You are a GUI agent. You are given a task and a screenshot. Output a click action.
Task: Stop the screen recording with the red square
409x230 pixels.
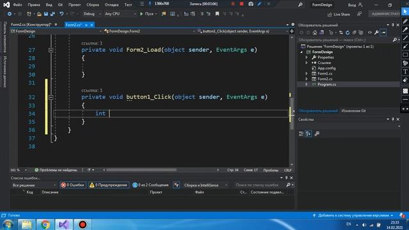pos(242,4)
